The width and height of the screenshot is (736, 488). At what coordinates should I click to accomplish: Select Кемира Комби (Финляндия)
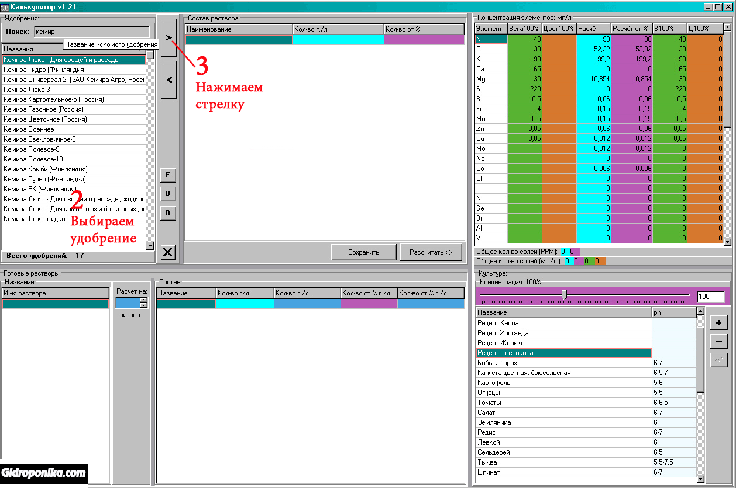coord(74,169)
